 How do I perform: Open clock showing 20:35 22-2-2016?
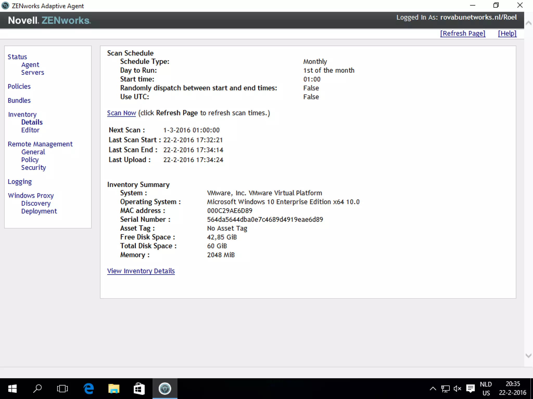(x=512, y=389)
